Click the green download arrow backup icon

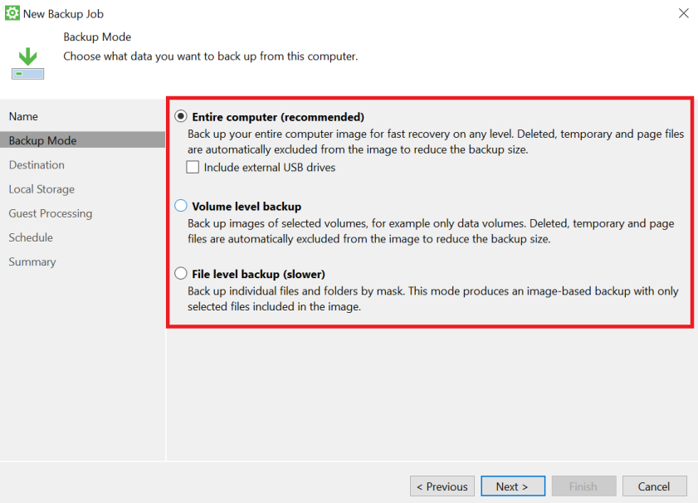click(x=27, y=64)
